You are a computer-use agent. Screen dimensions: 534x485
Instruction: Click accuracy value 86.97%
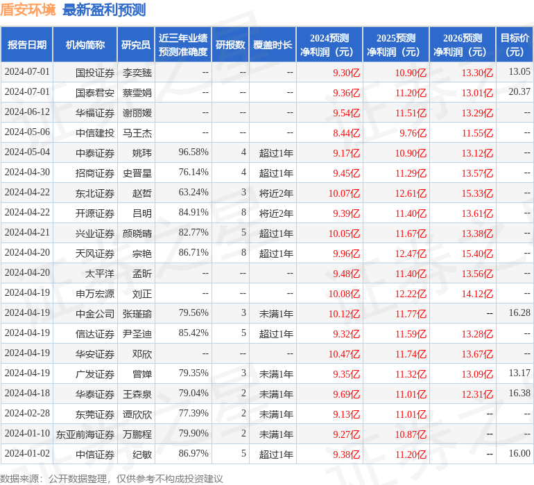pos(193,453)
